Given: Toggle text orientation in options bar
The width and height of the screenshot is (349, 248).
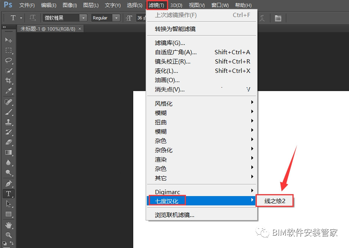Looking at the screenshot, I should (x=33, y=18).
